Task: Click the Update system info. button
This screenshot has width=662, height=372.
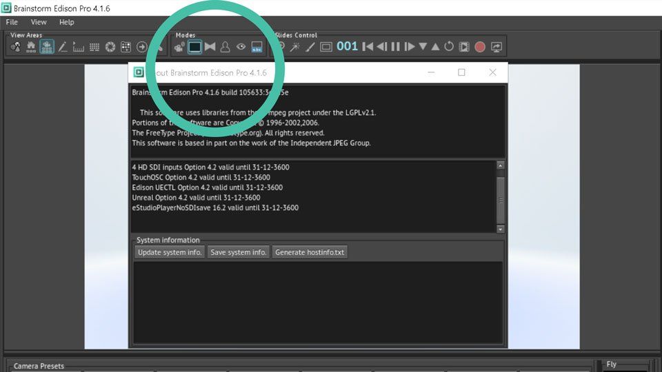Action: tap(170, 252)
